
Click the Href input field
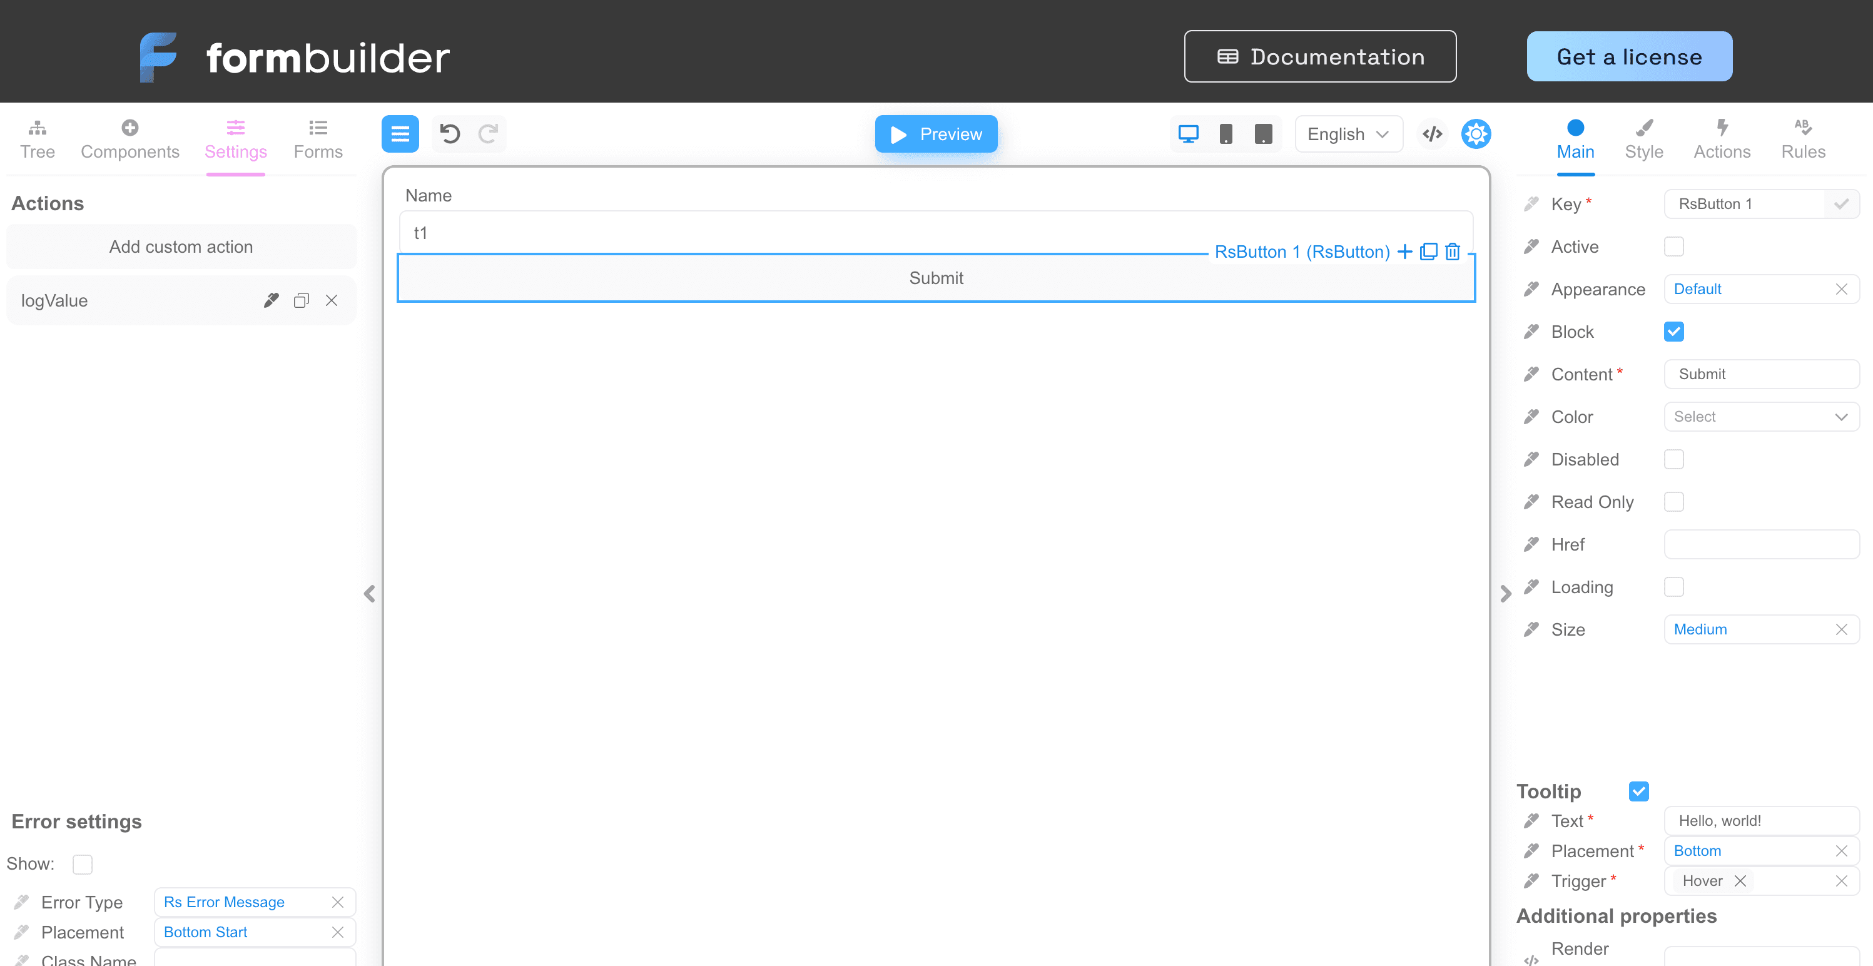[x=1760, y=544]
